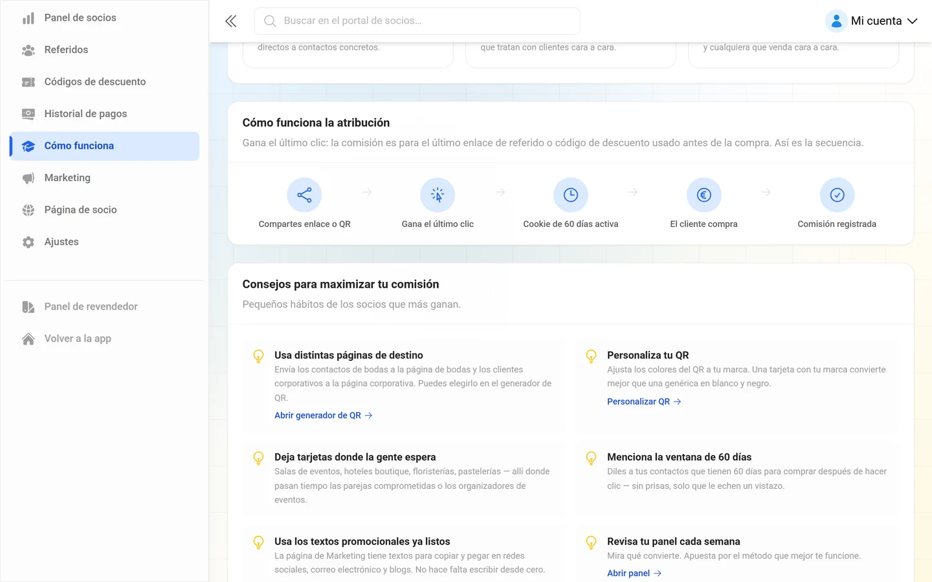The height and width of the screenshot is (582, 932).
Task: Click Deja tarjetas donde la gente espera
Action: pyautogui.click(x=355, y=457)
